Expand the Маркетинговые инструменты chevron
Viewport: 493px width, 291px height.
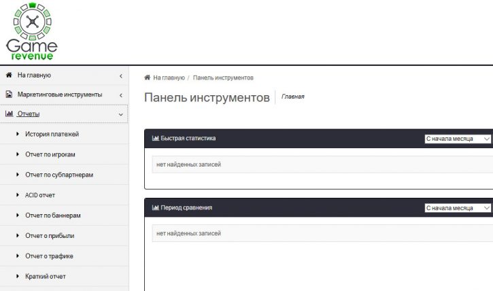tap(121, 95)
